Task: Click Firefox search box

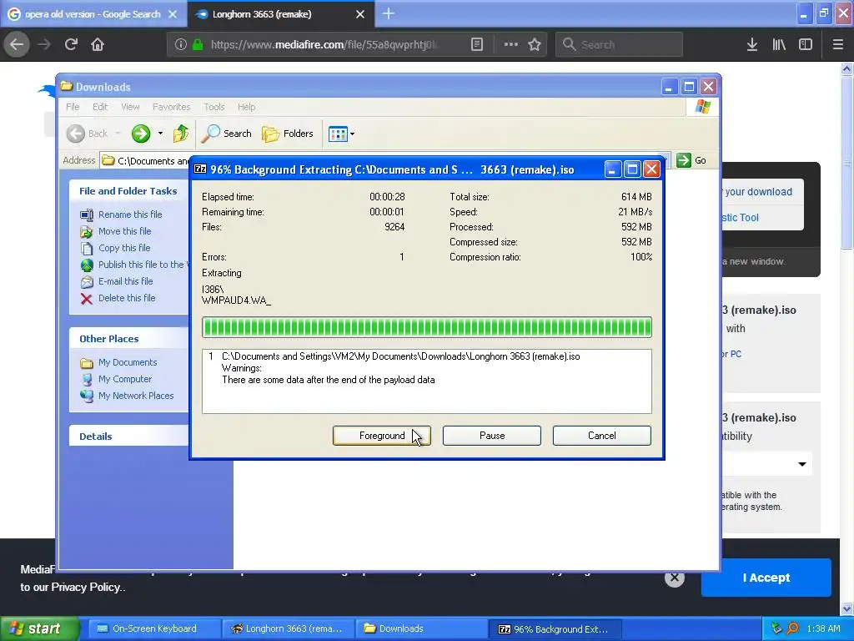Action: tap(619, 45)
